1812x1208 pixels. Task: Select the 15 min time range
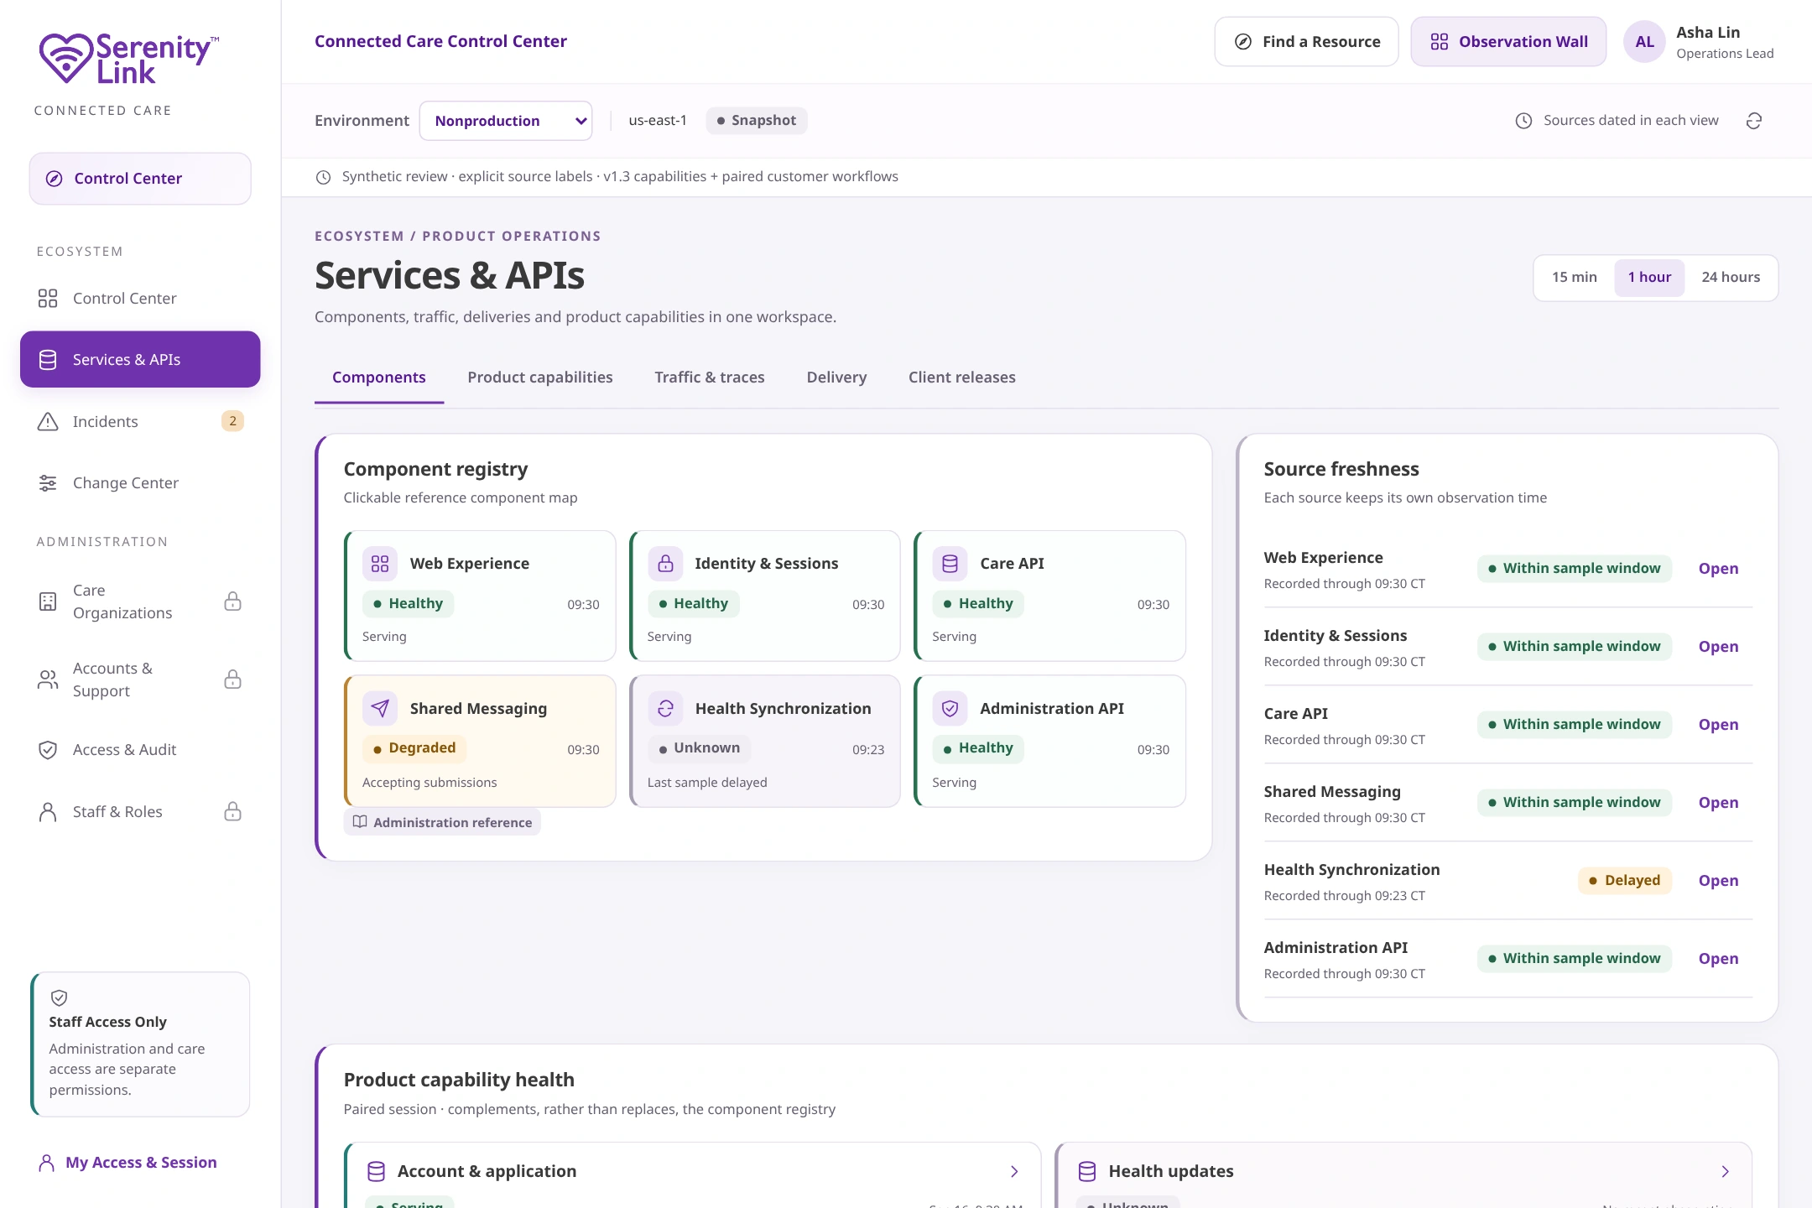(x=1574, y=277)
